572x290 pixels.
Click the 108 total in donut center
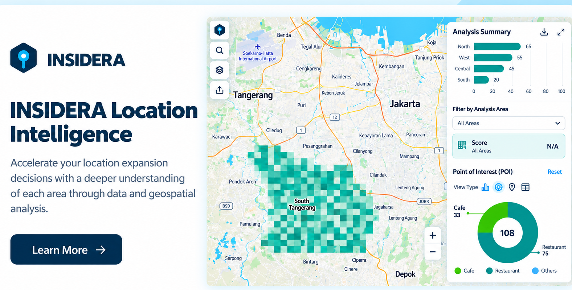507,233
